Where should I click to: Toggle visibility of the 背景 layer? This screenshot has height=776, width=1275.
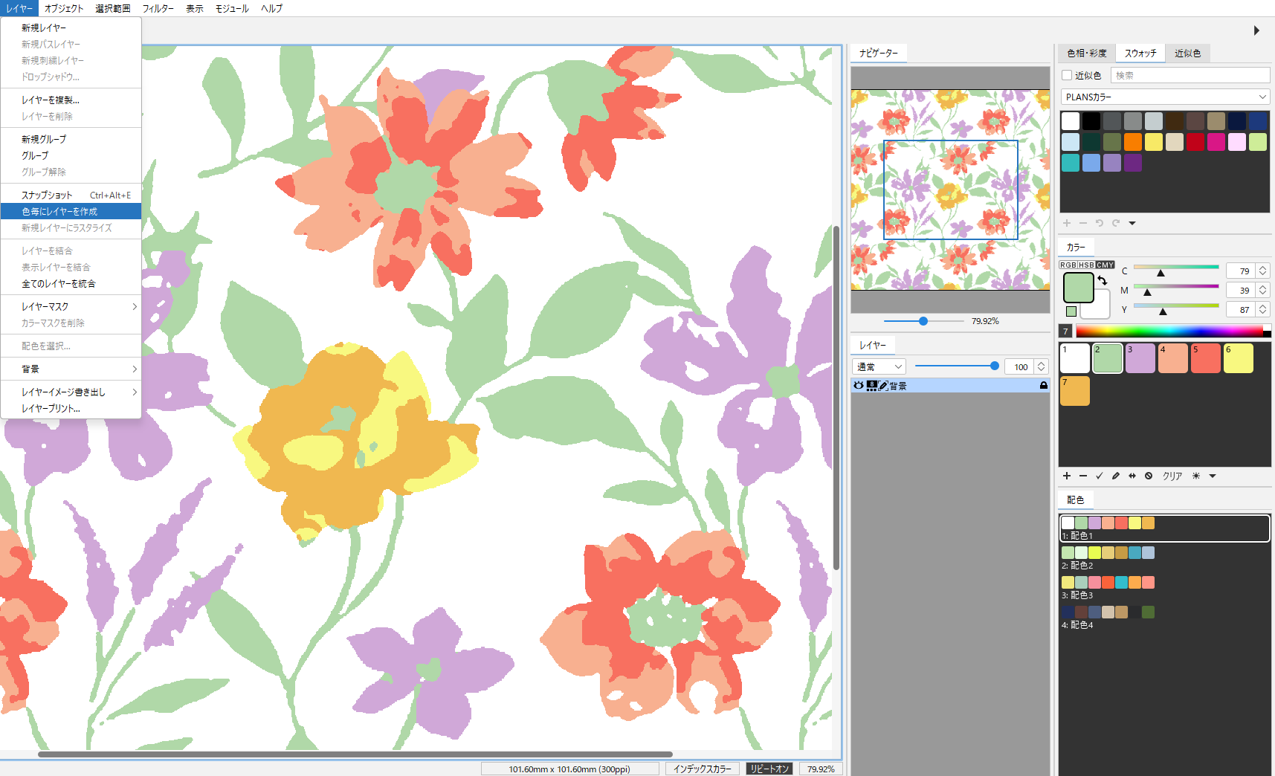point(859,386)
